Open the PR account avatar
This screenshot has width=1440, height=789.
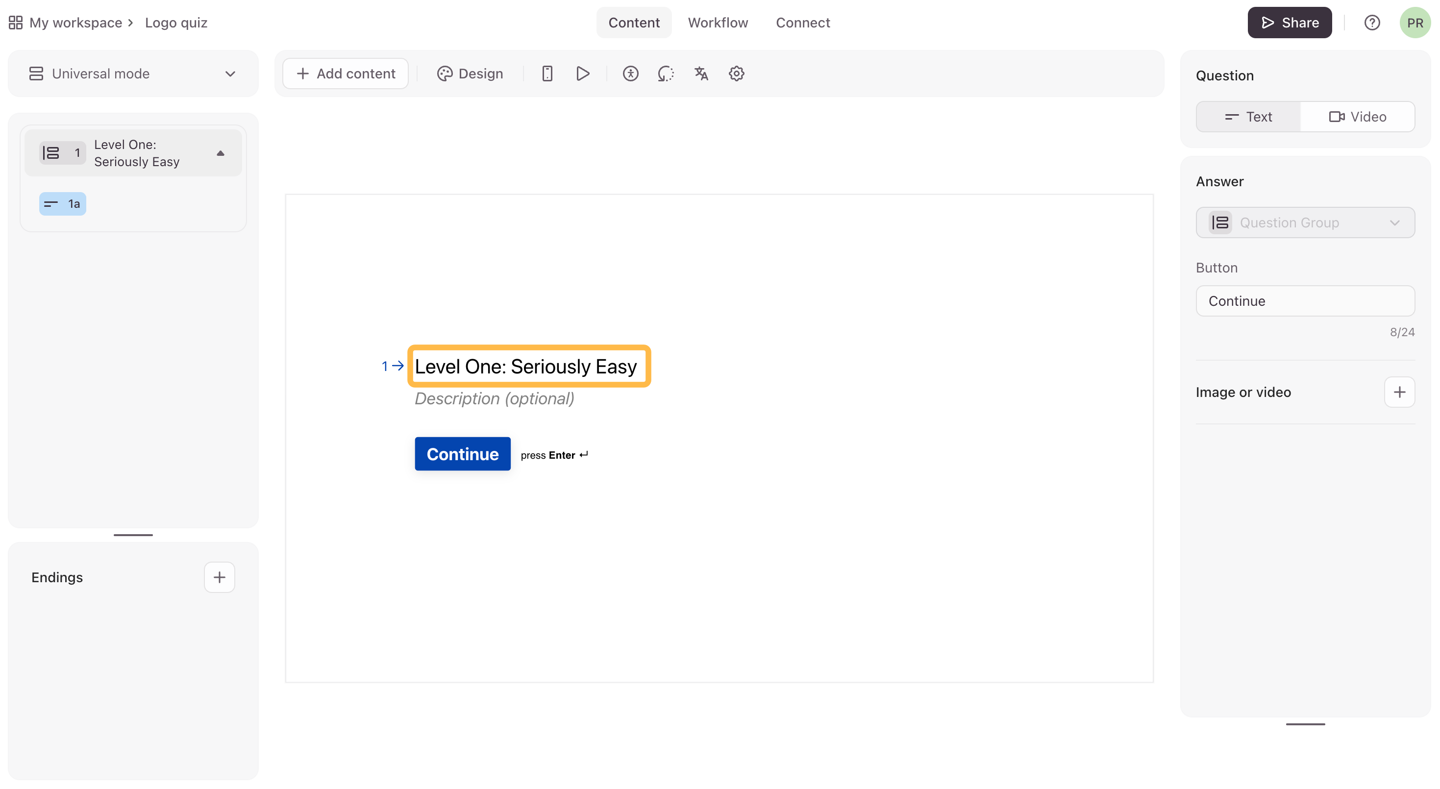1415,23
